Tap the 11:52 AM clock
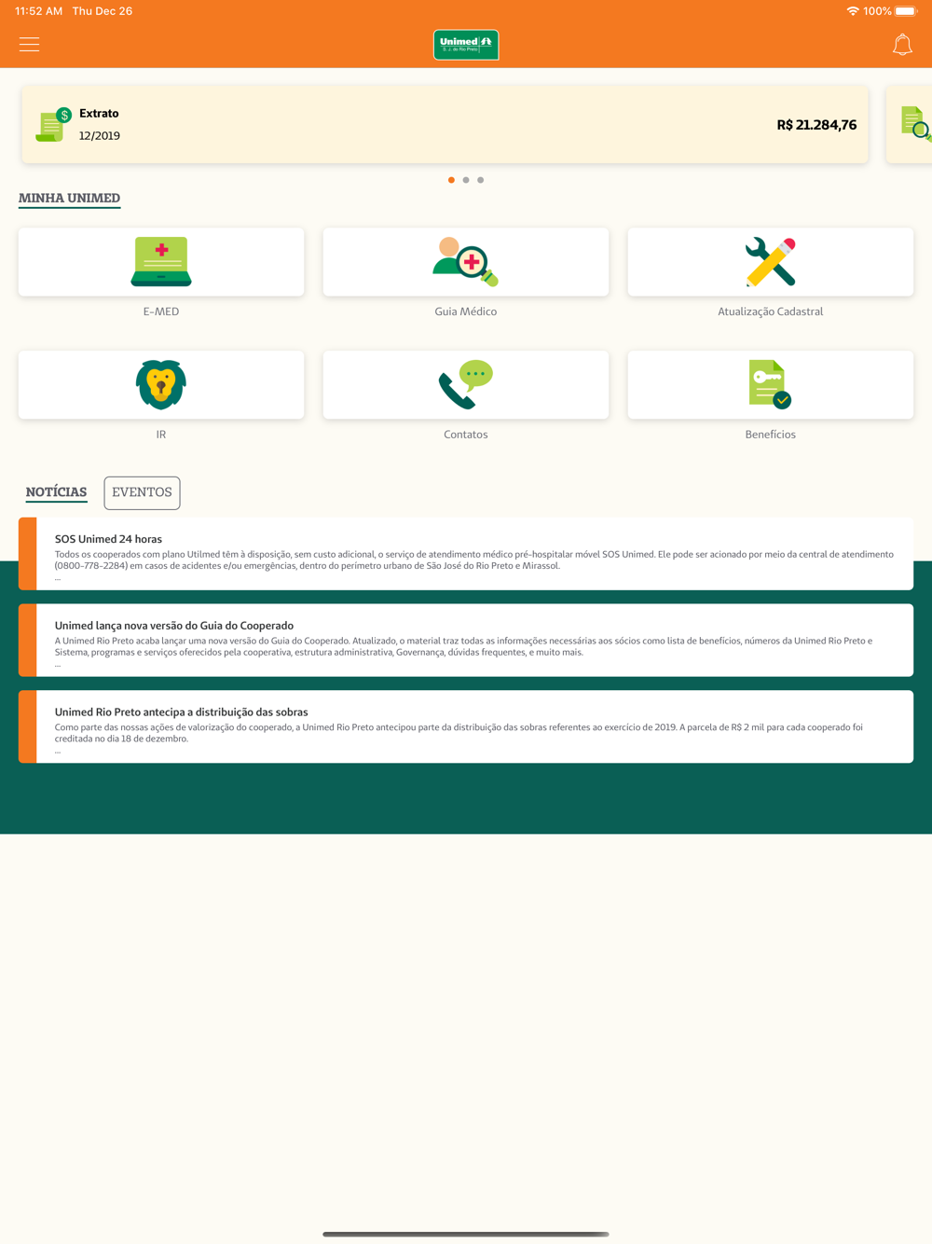Viewport: 932px width, 1244px height. (39, 11)
